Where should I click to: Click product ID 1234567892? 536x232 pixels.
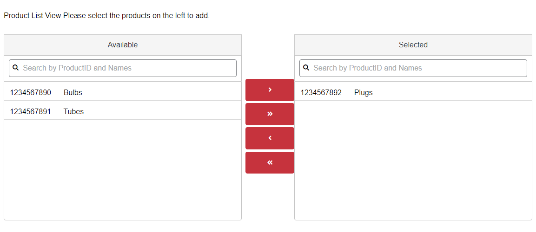[321, 92]
